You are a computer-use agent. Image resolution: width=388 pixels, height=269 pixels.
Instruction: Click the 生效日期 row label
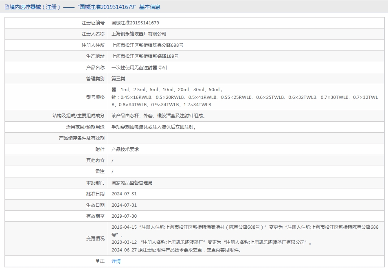click(x=95, y=205)
